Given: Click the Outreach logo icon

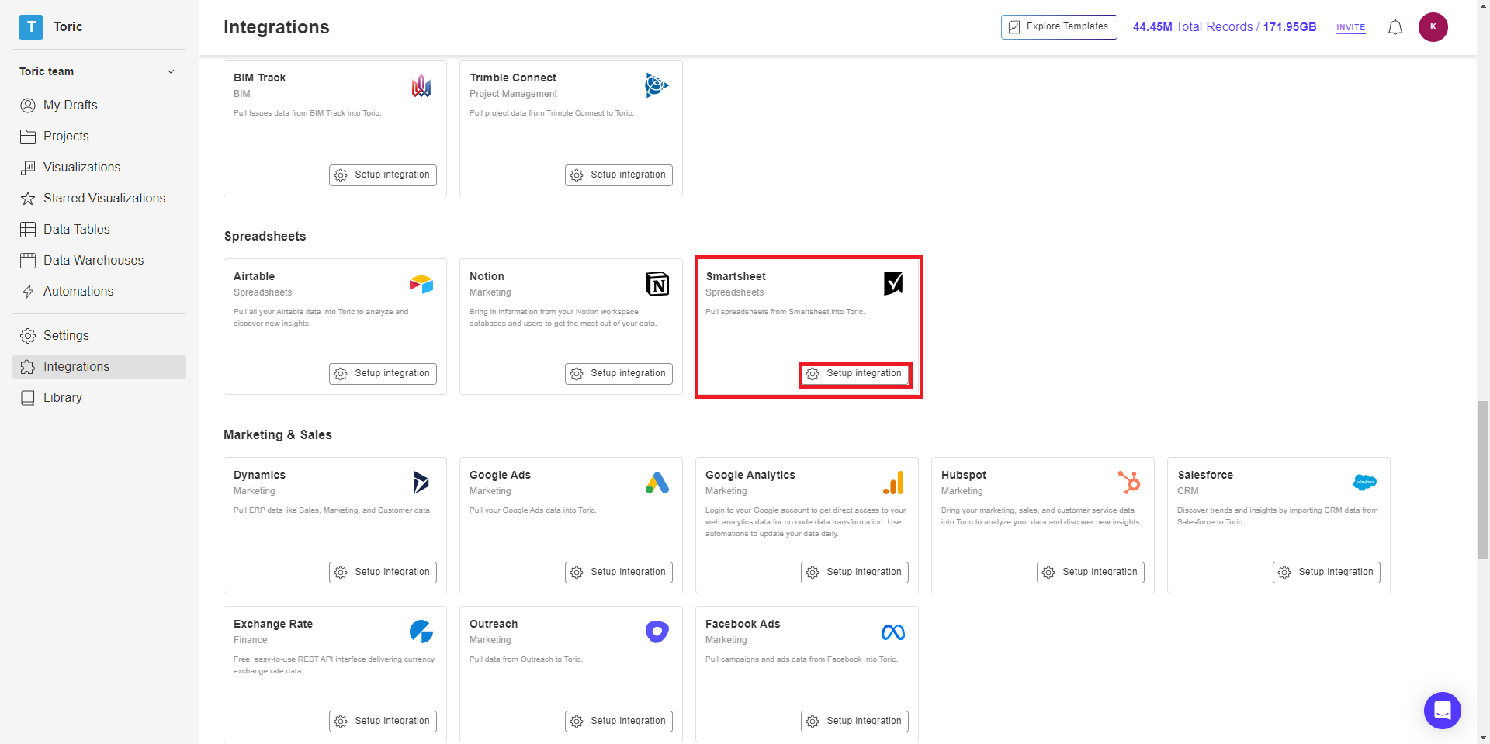Looking at the screenshot, I should click(657, 632).
